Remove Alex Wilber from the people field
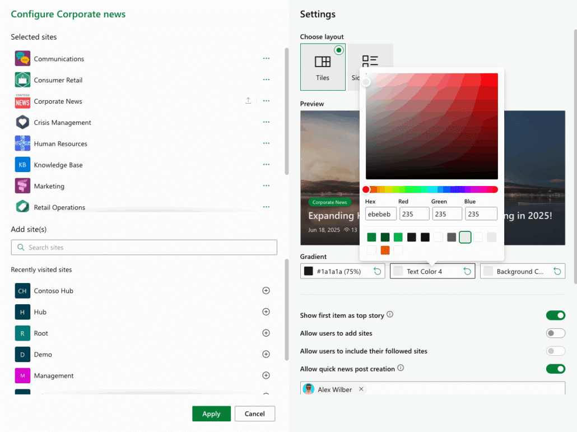Viewport: 577px width, 432px height. coord(361,389)
